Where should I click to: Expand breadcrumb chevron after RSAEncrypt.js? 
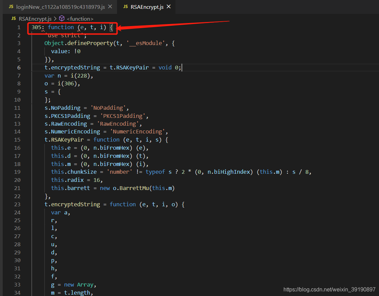point(55,19)
